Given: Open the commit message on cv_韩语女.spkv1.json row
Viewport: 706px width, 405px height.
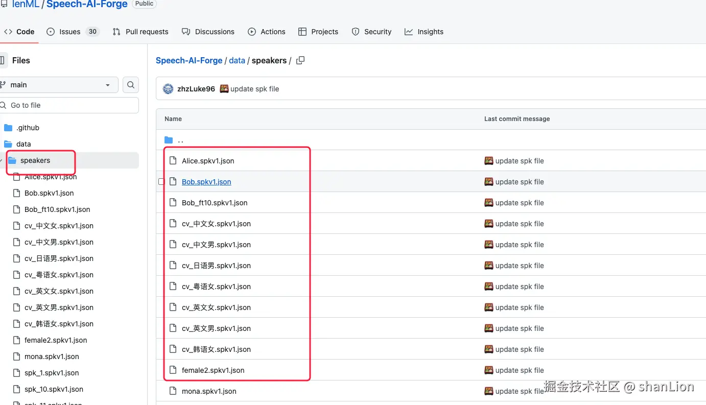Looking at the screenshot, I should tap(520, 349).
